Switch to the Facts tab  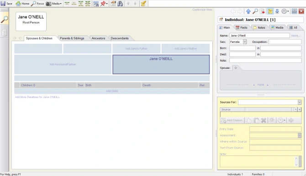tap(242, 27)
